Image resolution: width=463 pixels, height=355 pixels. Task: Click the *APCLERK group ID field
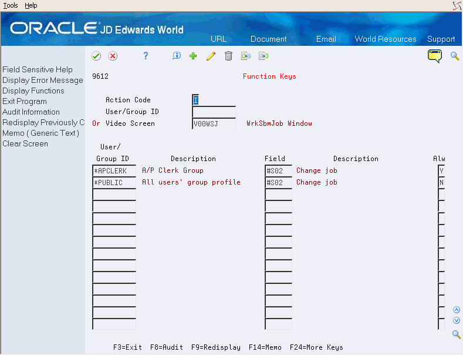coord(114,171)
